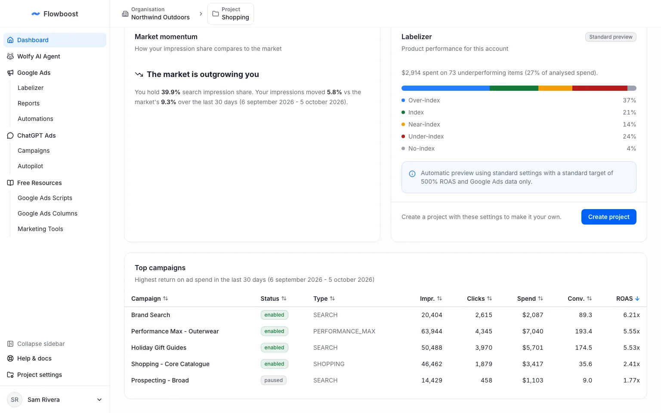Click the red Under-index bar segment
Viewport: 661px width, 413px height.
[x=600, y=88]
